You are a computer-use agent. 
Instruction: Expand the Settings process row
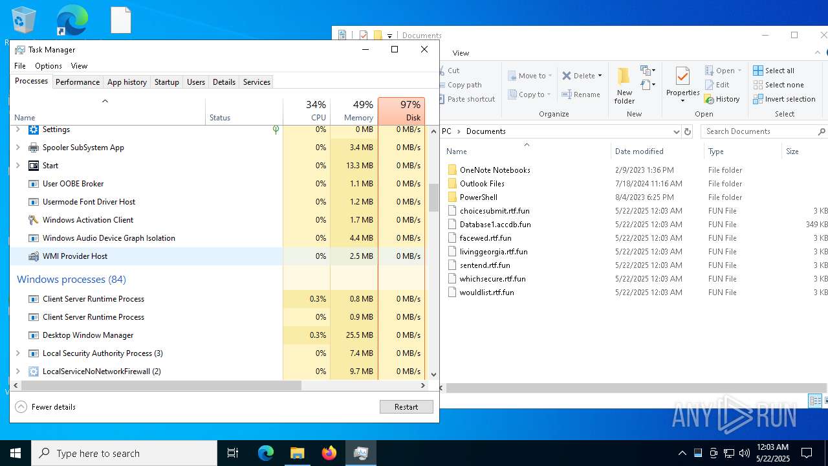pos(18,129)
